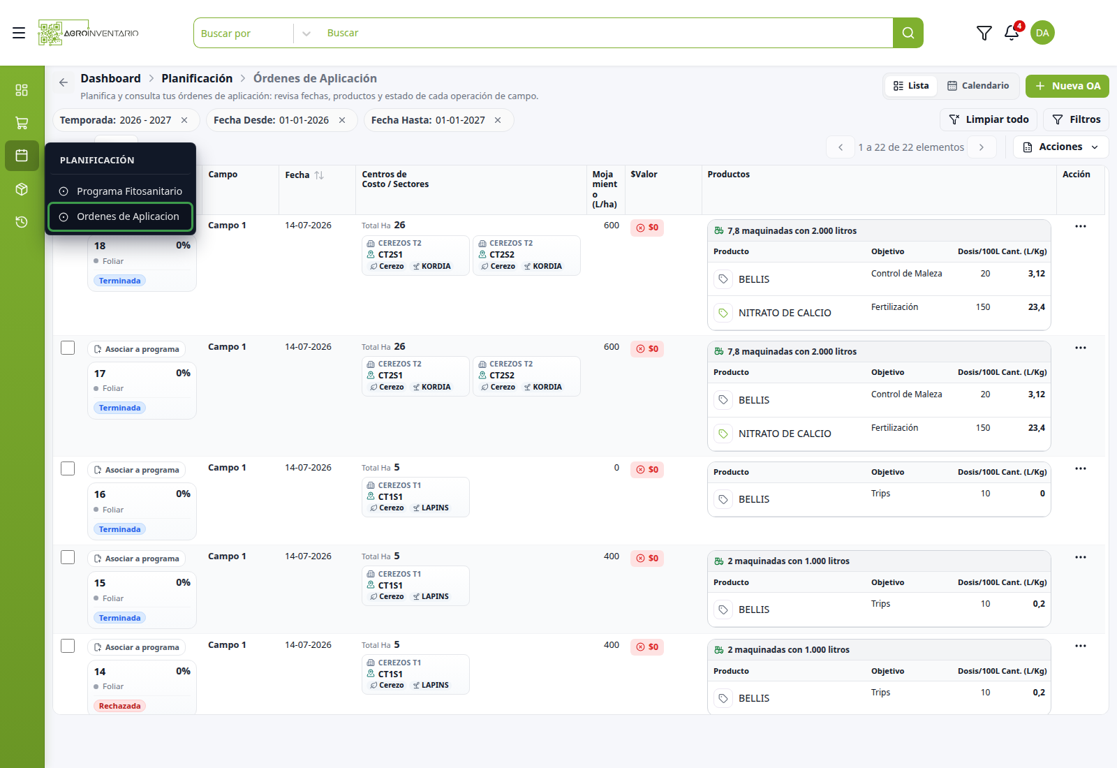Open Programa Fitosanitario menu item
The height and width of the screenshot is (768, 1117).
point(121,191)
